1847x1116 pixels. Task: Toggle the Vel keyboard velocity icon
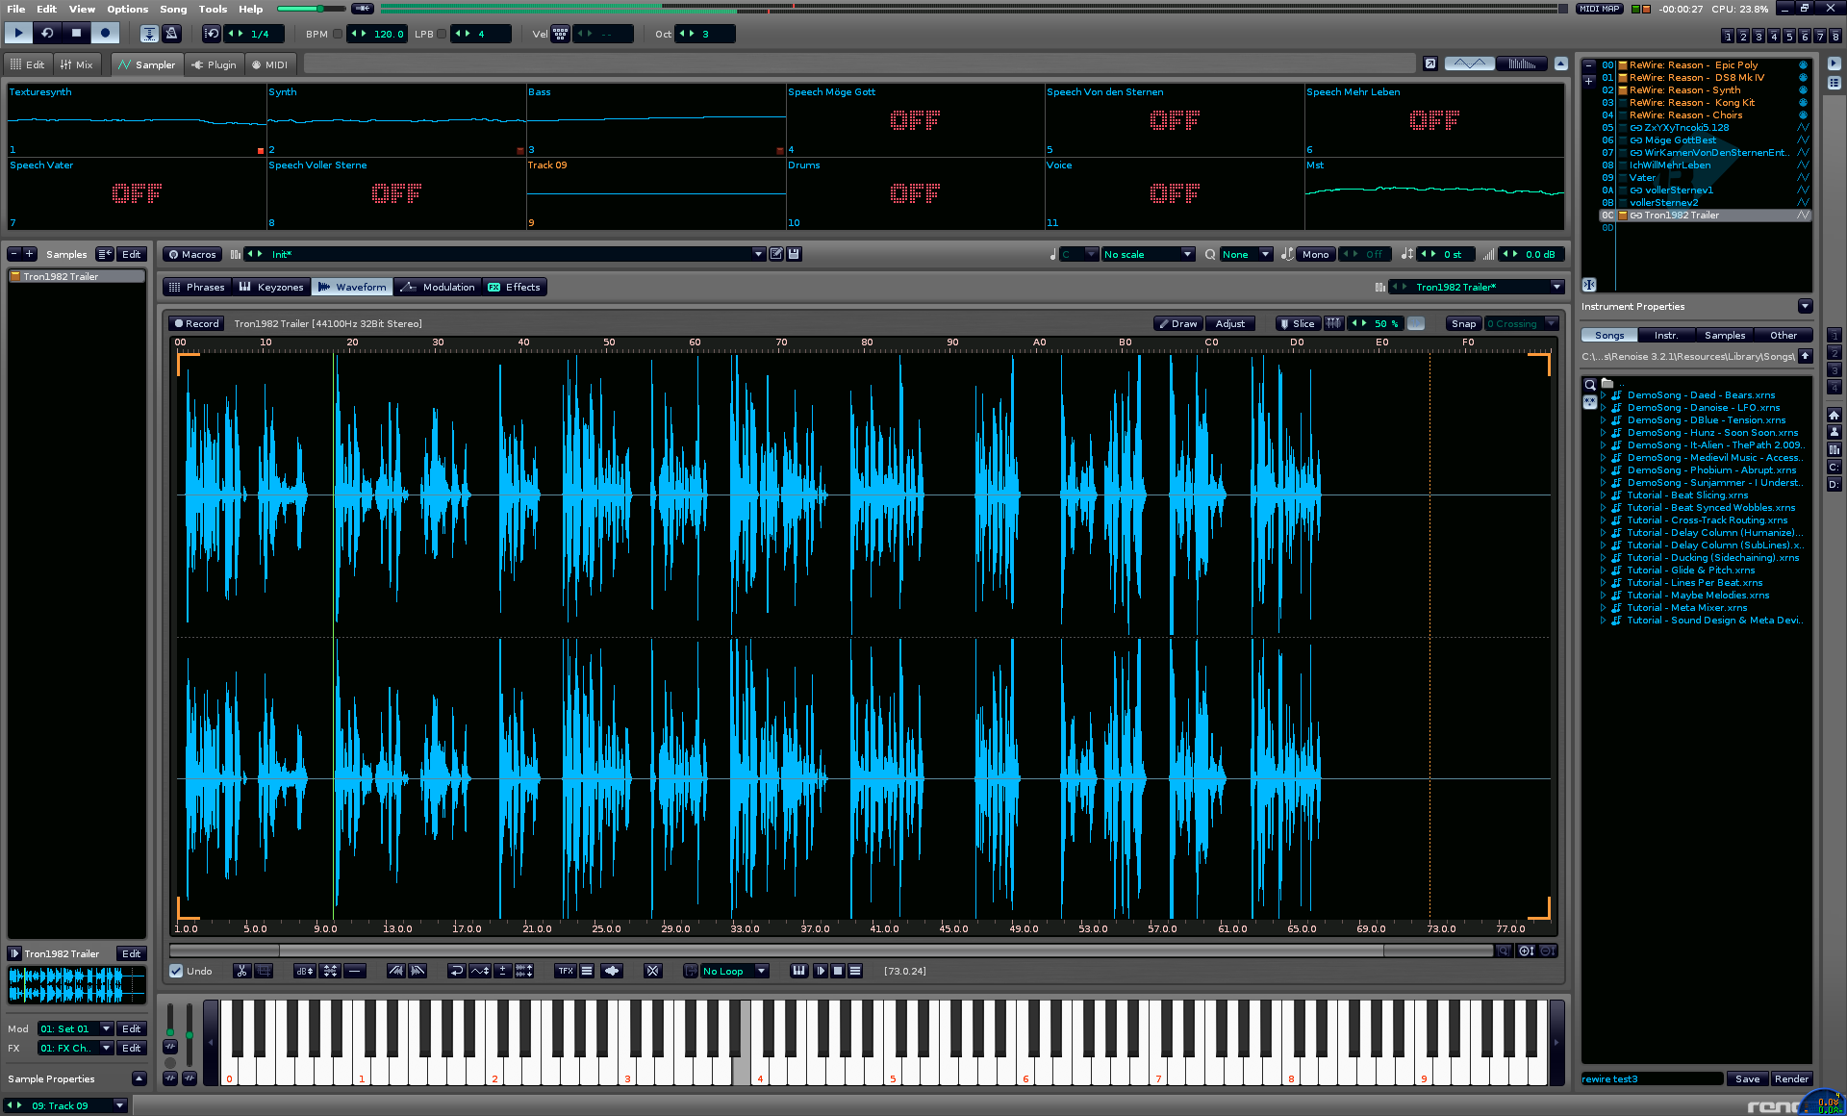(560, 34)
